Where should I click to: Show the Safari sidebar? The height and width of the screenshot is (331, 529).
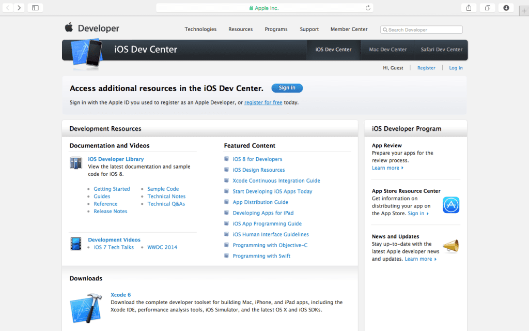pyautogui.click(x=35, y=8)
